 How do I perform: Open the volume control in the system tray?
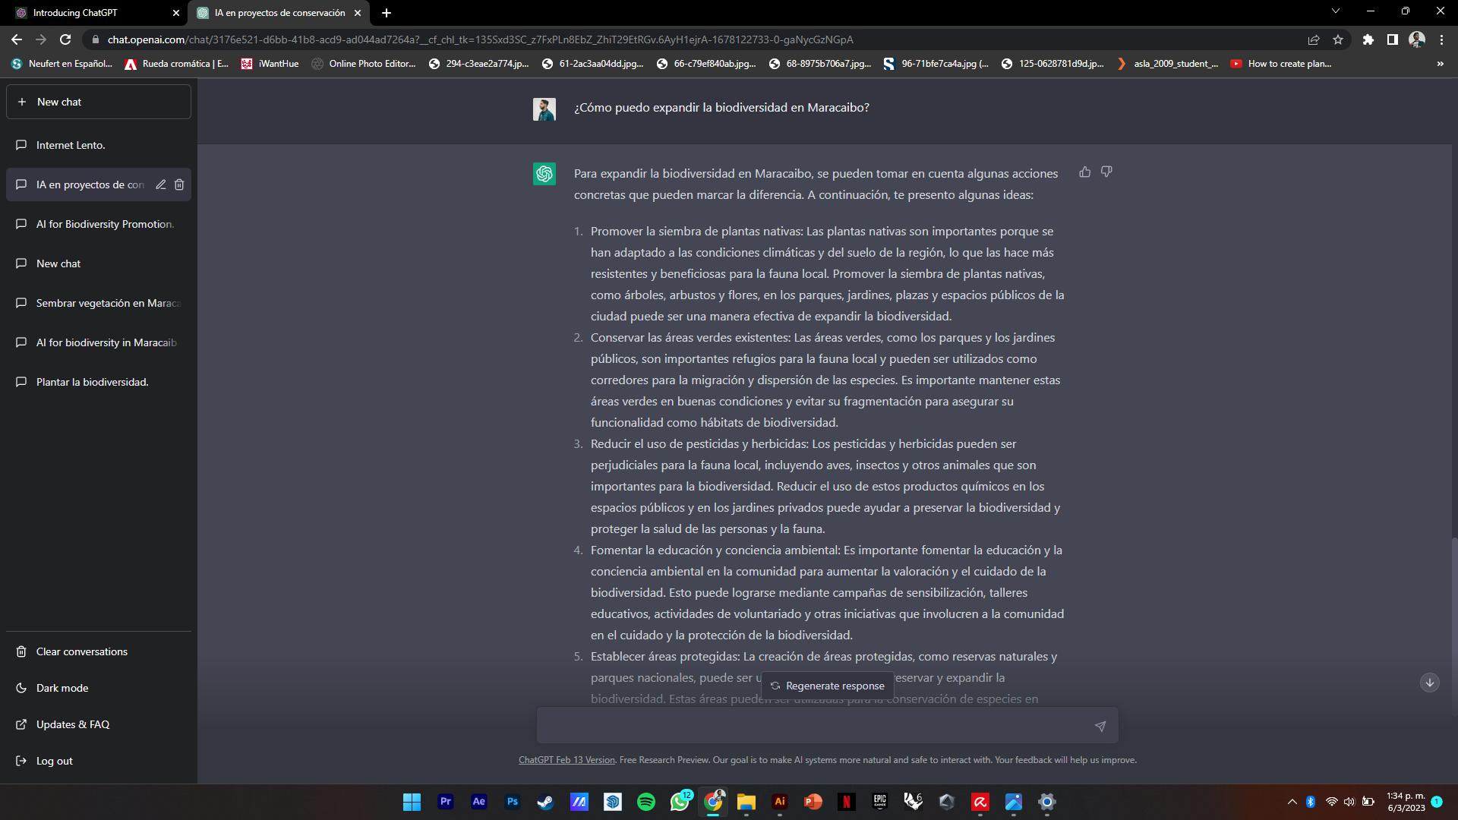[1349, 802]
